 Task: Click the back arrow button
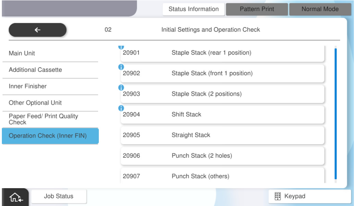click(x=37, y=30)
